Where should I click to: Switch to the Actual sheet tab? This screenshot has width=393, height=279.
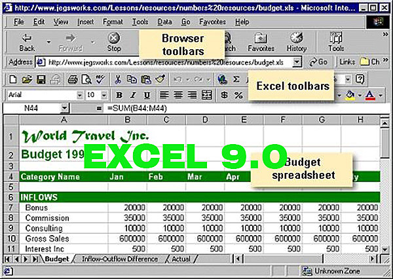(x=181, y=259)
